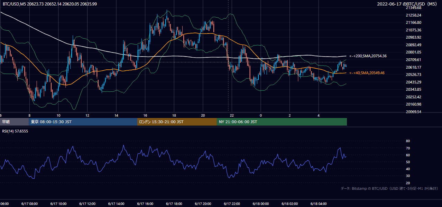Viewport: 442px width, 207px height.
Task: Click the 6/17 20:00 time label
Action: click(x=203, y=204)
